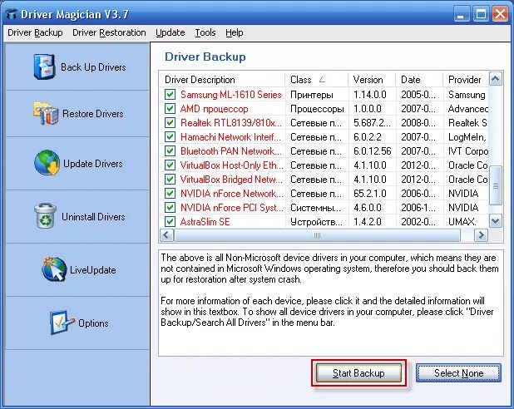Click the vertical scrollbar thumb
The width and height of the screenshot is (514, 409).
coord(496,185)
